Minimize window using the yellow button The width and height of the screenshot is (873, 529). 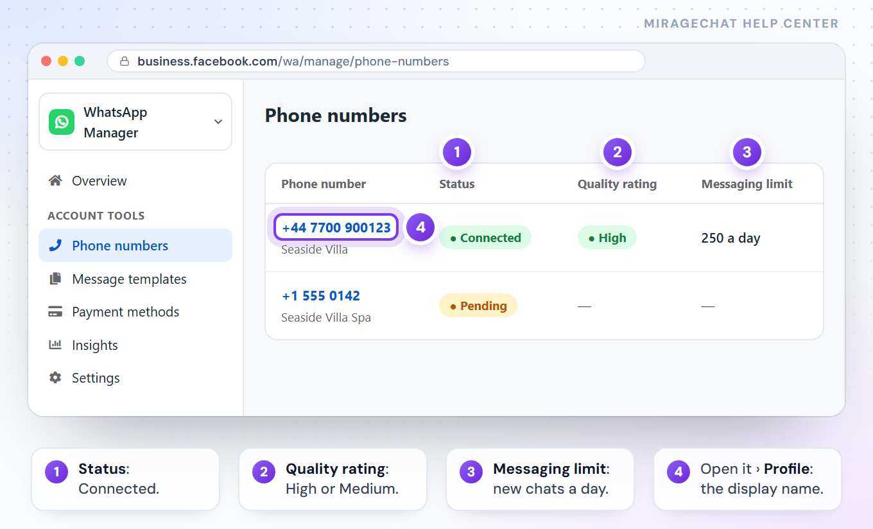point(63,61)
